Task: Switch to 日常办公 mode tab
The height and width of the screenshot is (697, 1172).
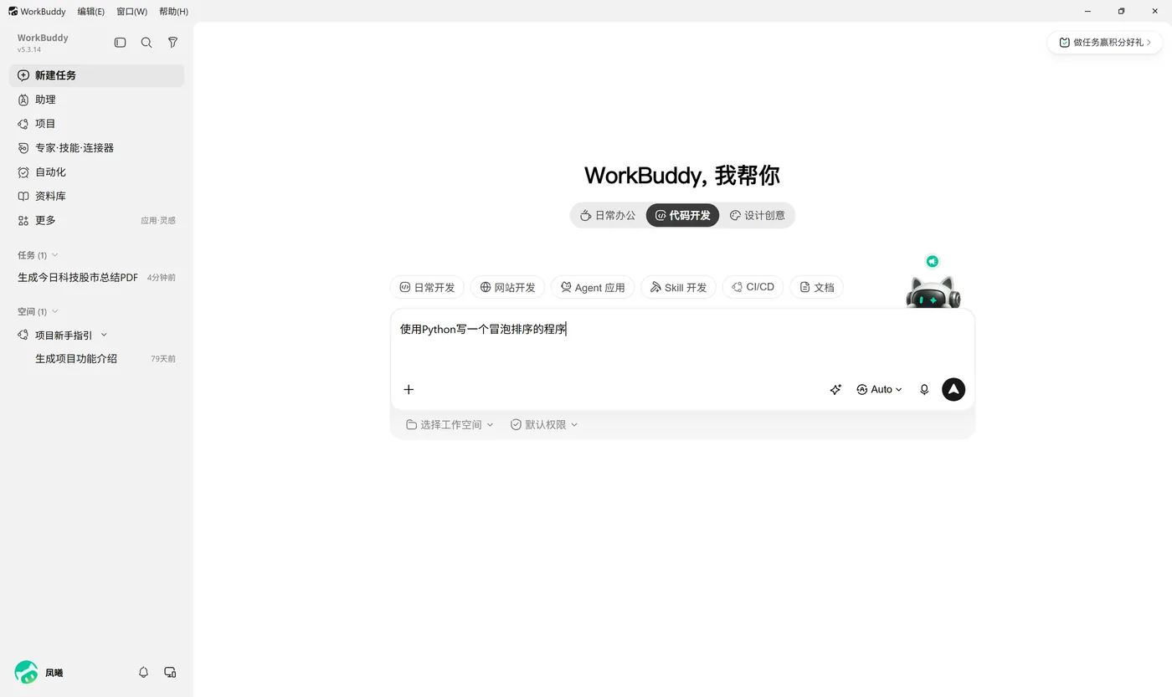Action: tap(608, 215)
